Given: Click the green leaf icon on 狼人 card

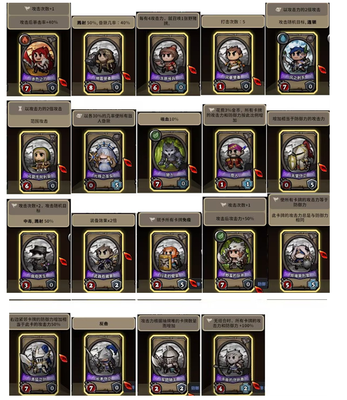Looking at the screenshot, I should [156, 135].
